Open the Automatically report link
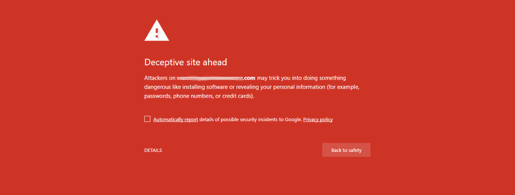The height and width of the screenshot is (195, 515). (176, 119)
